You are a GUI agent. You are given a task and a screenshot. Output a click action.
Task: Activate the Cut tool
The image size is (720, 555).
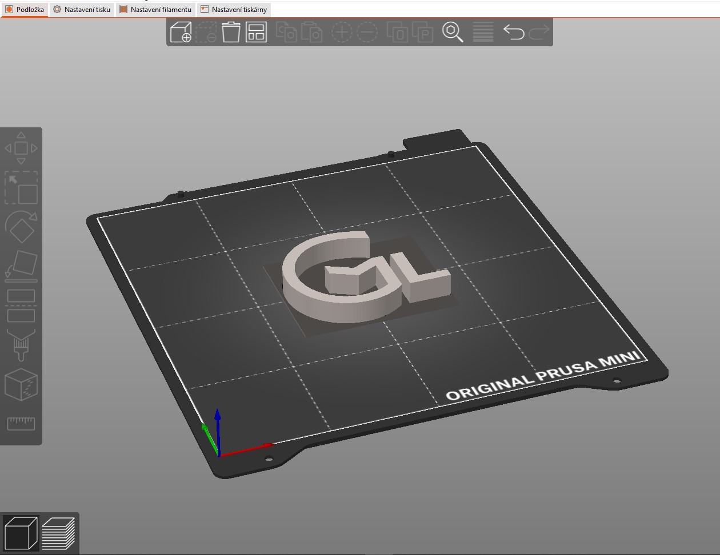click(x=21, y=305)
